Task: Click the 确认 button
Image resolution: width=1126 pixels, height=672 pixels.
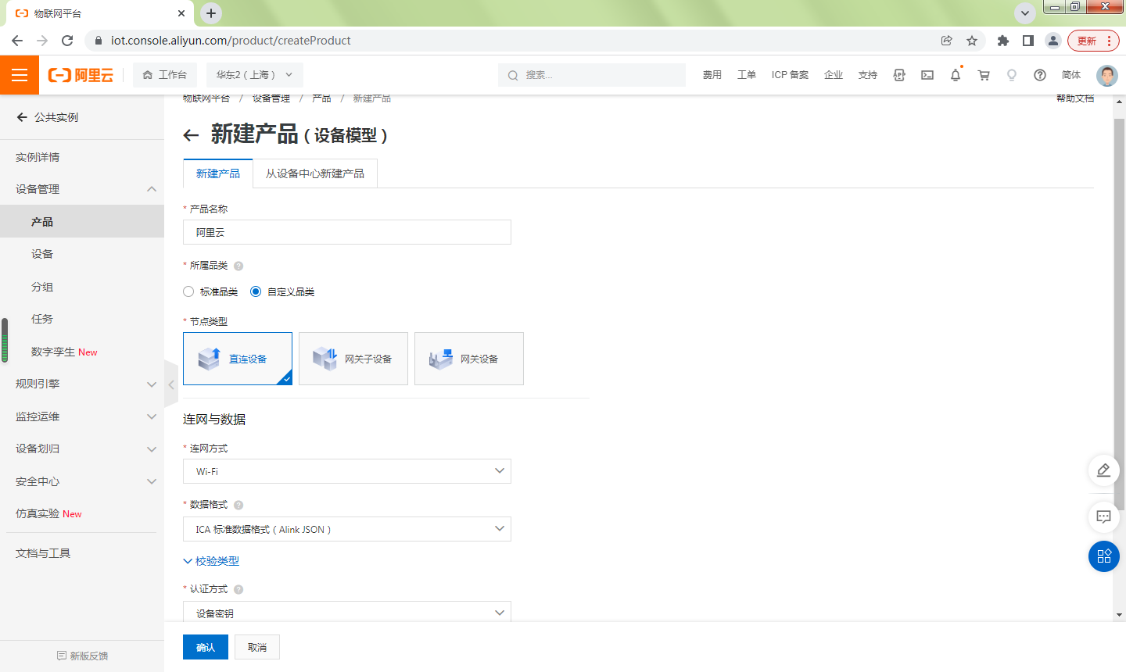Action: click(206, 647)
